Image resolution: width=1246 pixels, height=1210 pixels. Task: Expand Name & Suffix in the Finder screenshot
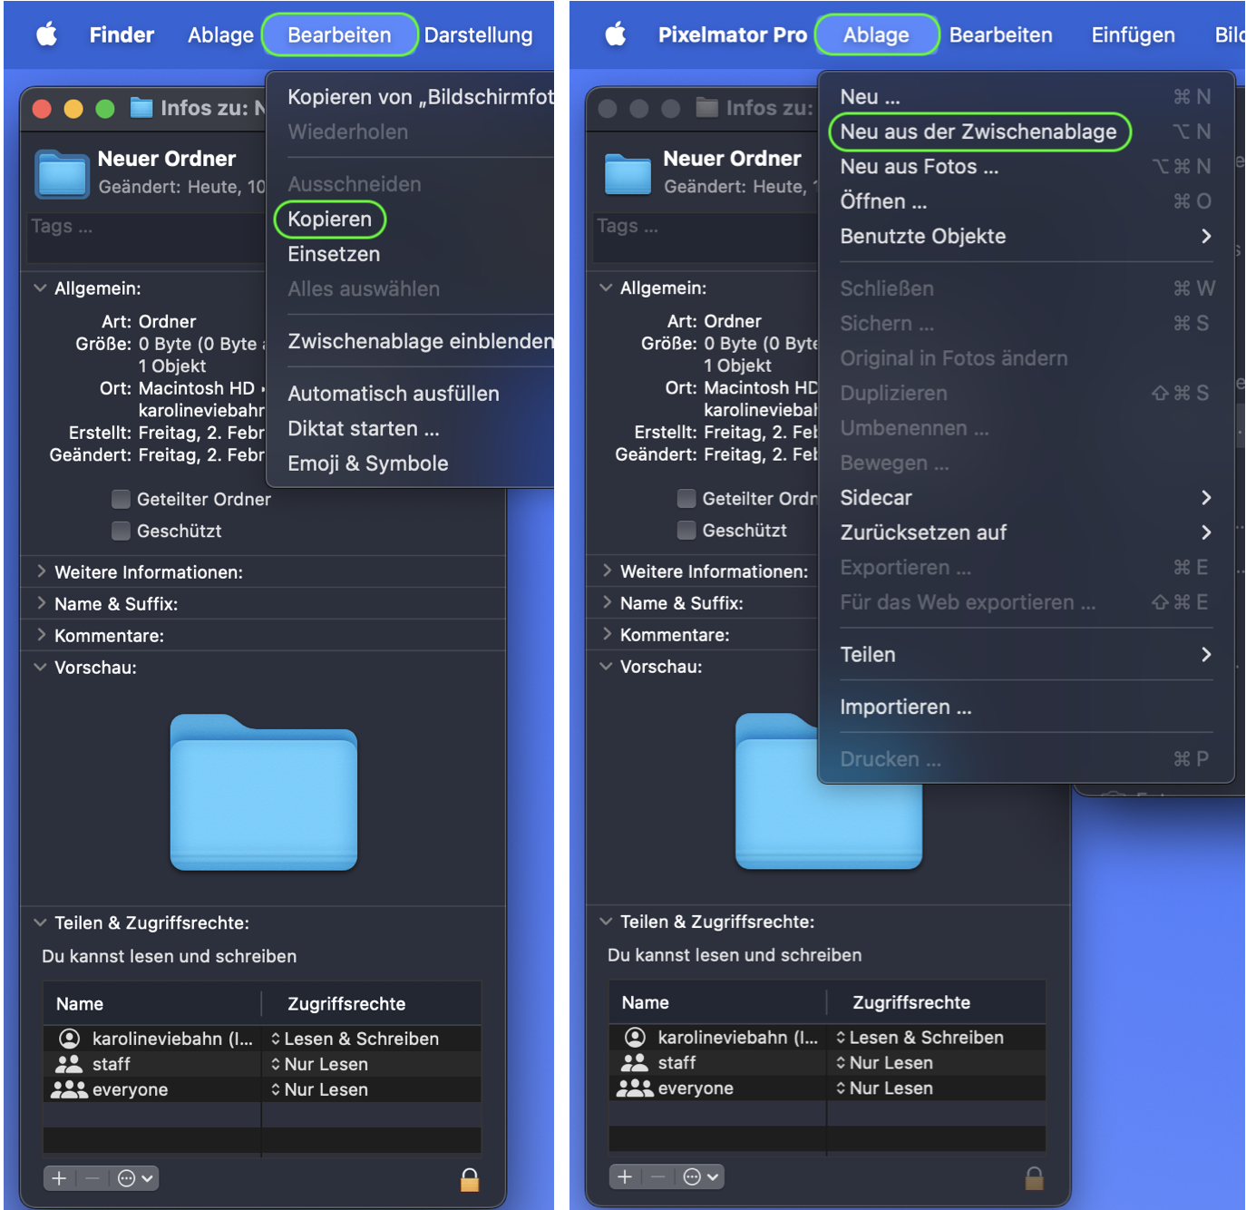click(x=41, y=603)
